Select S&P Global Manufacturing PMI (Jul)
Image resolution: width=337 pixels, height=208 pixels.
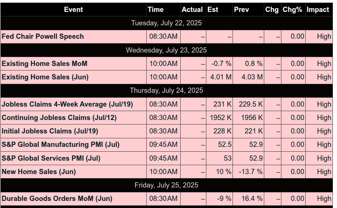point(60,145)
